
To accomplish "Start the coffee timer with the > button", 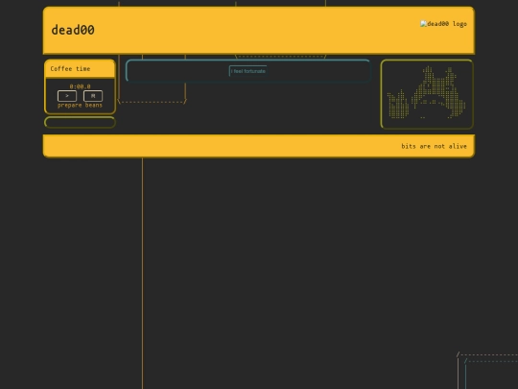I will [x=67, y=96].
